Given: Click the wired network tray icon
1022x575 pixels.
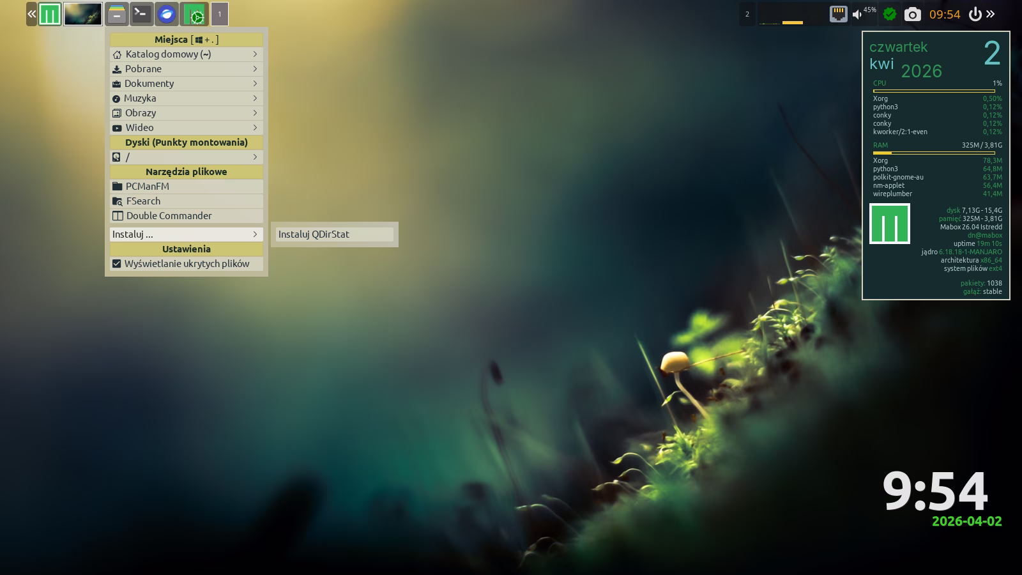Looking at the screenshot, I should [838, 14].
